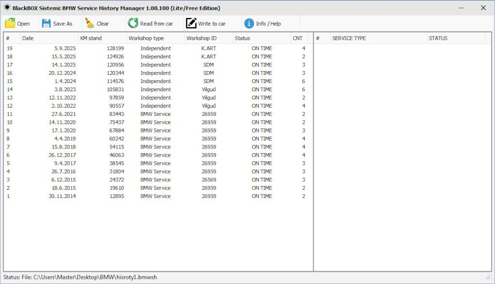This screenshot has width=495, height=284.
Task: Click the Info / Help blue icon
Action: click(x=249, y=23)
